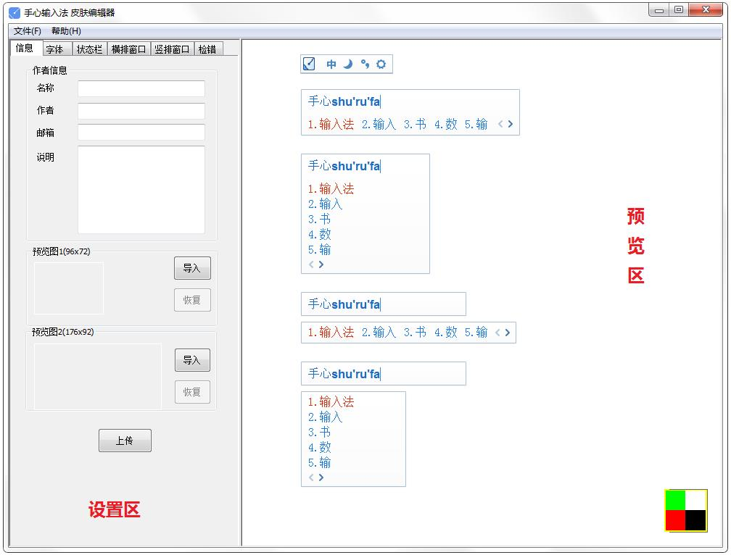The height and width of the screenshot is (555, 731).
Task: Click the moon half-width icon
Action: coord(347,64)
